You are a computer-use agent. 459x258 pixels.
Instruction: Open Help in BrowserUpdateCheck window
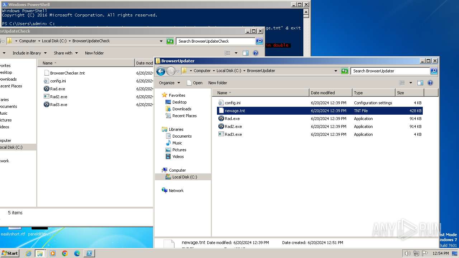point(256,53)
